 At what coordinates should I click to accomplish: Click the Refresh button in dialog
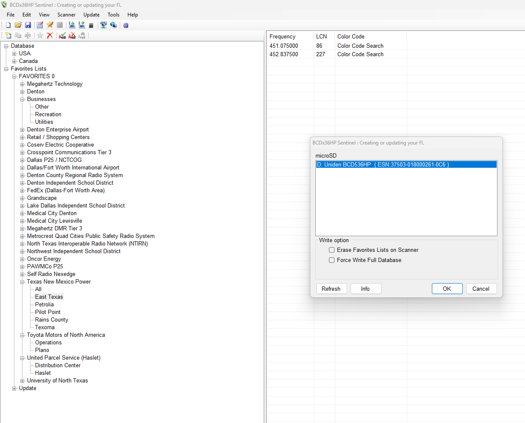[332, 289]
